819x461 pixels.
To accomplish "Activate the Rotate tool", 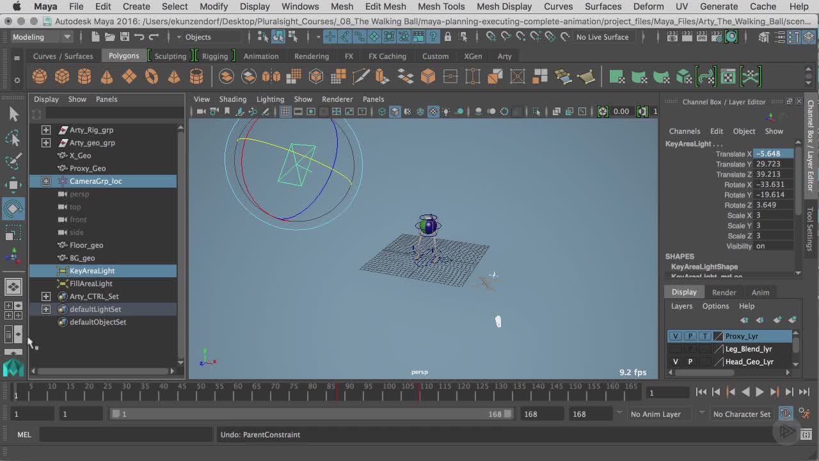I will point(13,209).
